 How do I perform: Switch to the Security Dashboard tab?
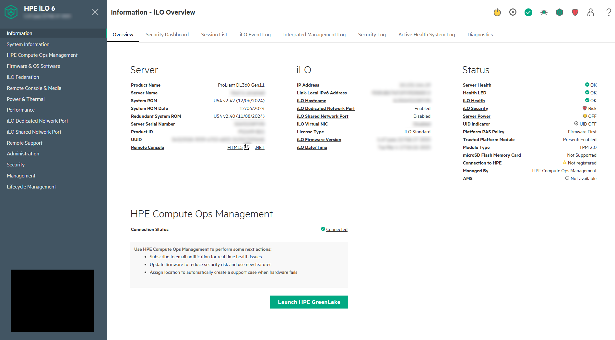pos(167,35)
